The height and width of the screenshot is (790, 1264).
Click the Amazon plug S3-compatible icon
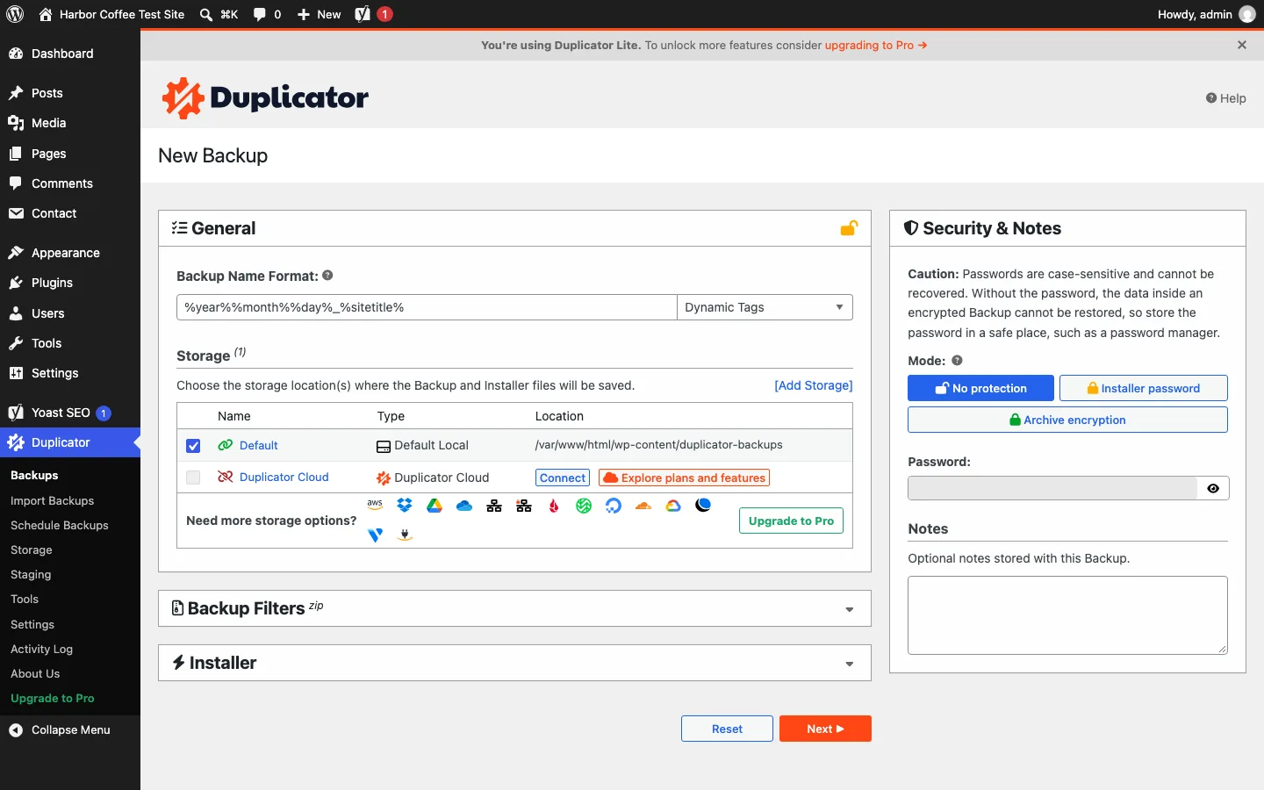tap(405, 535)
